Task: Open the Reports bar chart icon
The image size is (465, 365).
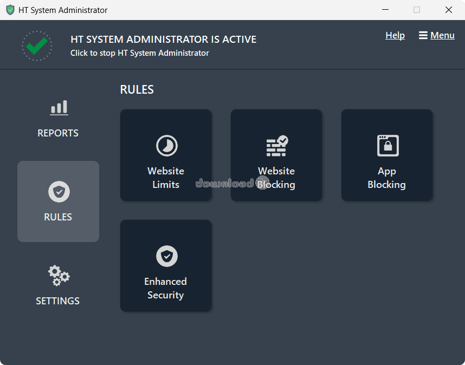Action: coord(59,108)
